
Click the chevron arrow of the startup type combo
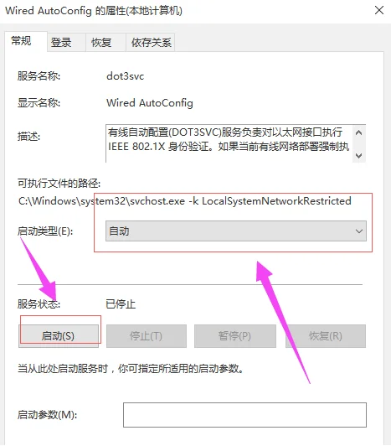pyautogui.click(x=359, y=231)
